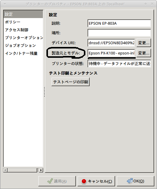Click 変更 button next to 製造元とモデル
Image resolution: width=157 pixels, height=189 pixels.
(144, 53)
